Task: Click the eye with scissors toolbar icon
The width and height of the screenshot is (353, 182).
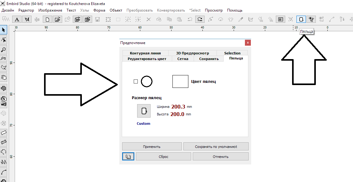Action: (x=311, y=19)
